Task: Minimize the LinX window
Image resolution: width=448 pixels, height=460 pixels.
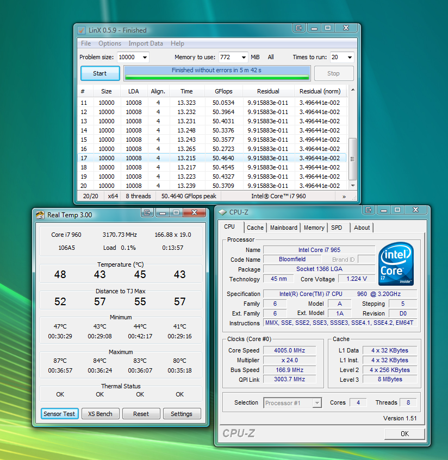Action: (314, 28)
